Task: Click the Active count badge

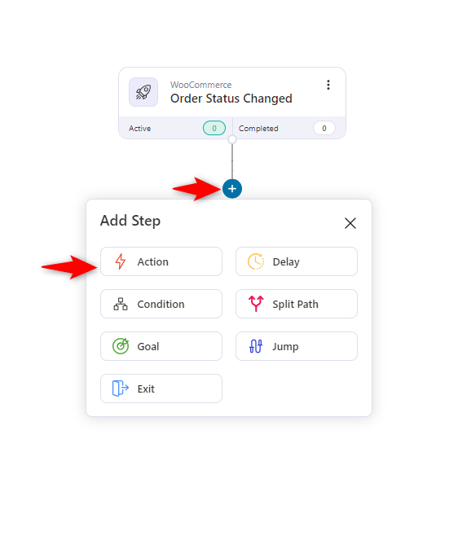Action: [x=214, y=128]
